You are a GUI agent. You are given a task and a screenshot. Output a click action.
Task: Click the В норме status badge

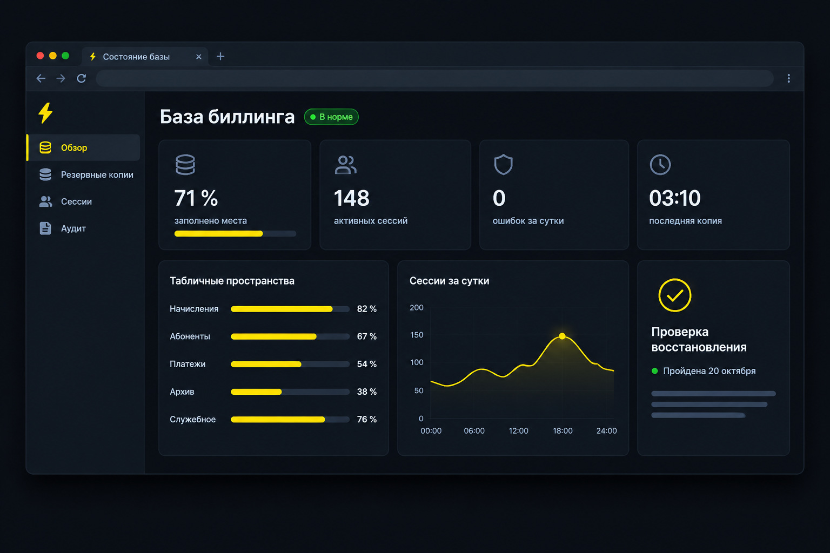331,117
